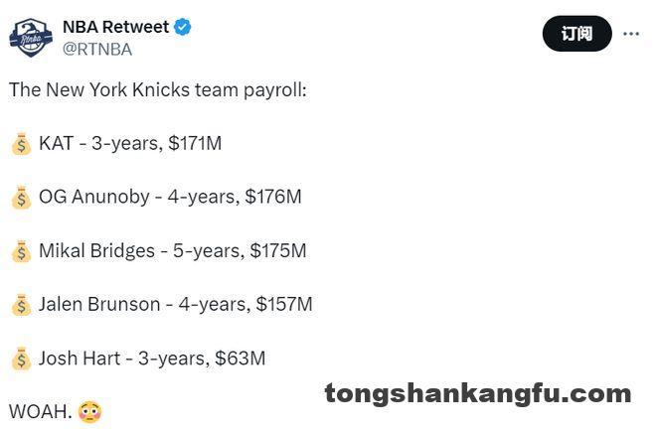Click the black 订阅 subscribe button

576,34
